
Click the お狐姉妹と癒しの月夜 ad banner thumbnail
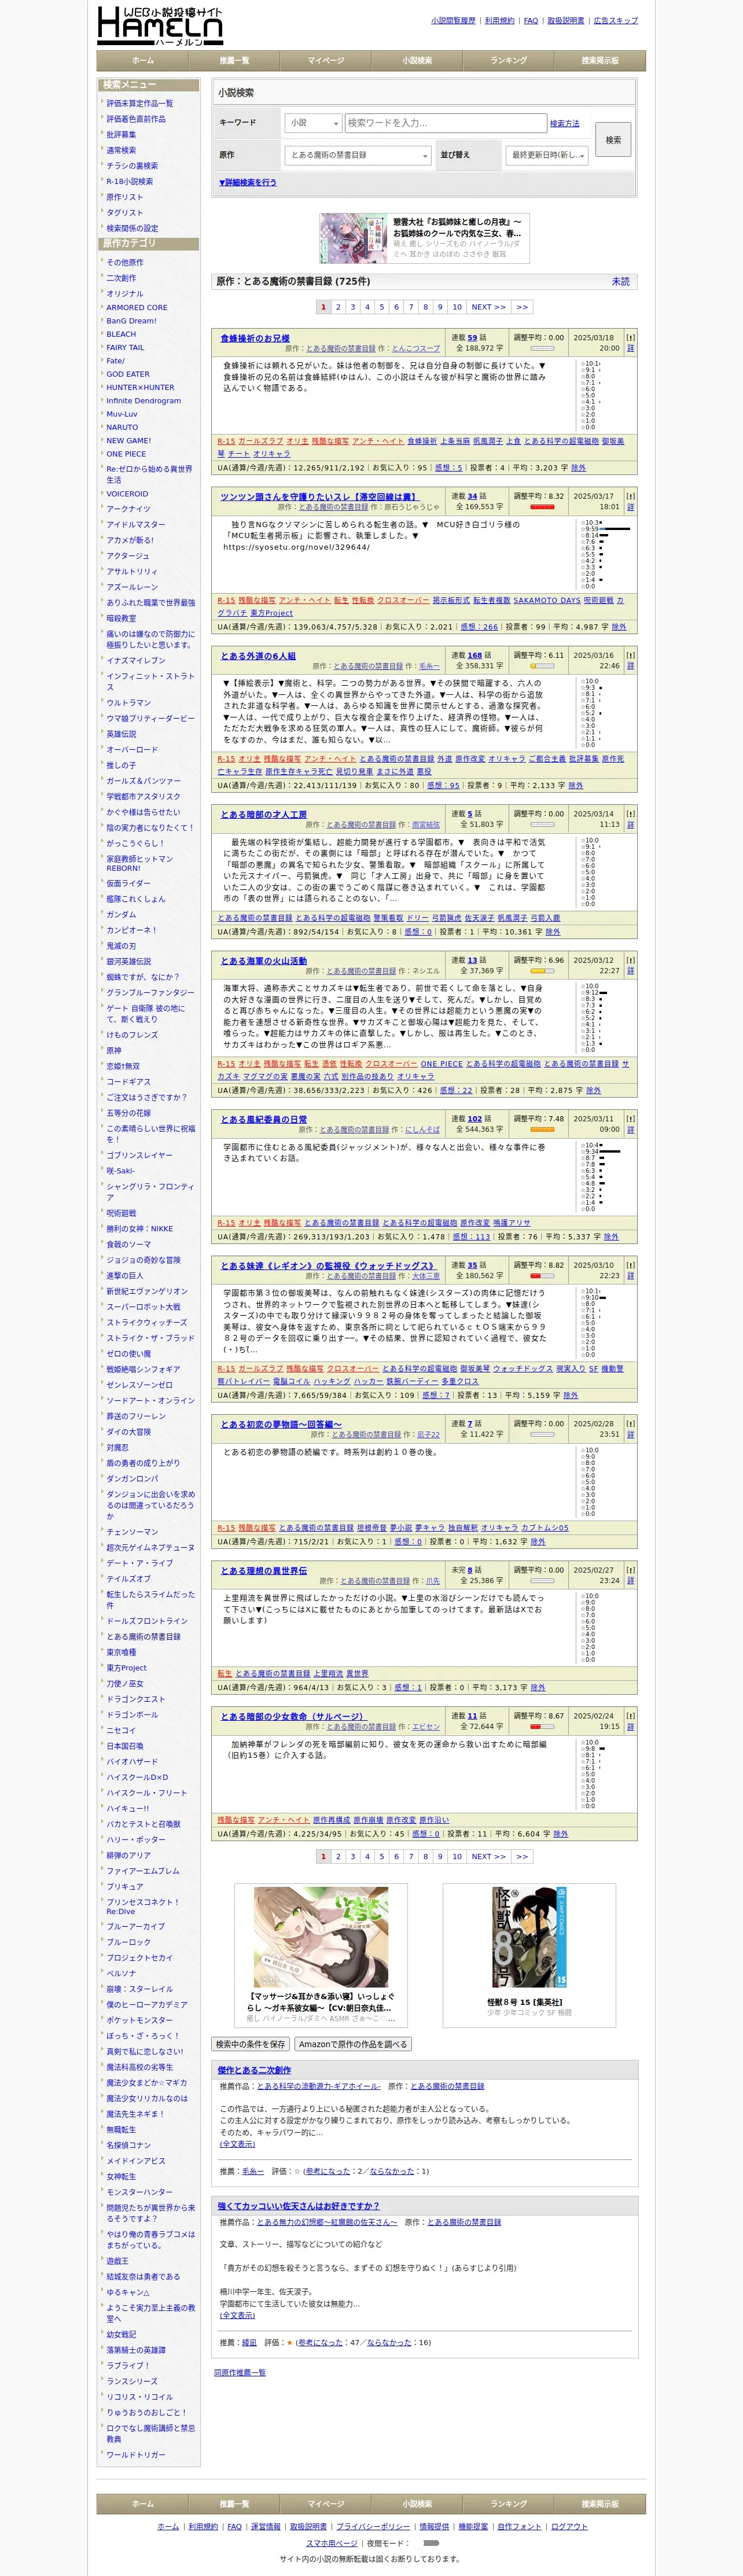[x=353, y=238]
